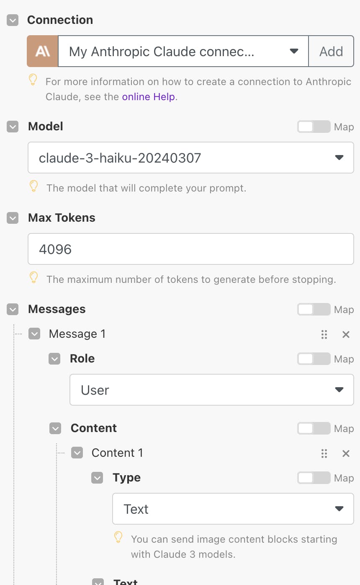Remove Message 1 with the X icon
Screen dimensions: 360x585
(346, 334)
